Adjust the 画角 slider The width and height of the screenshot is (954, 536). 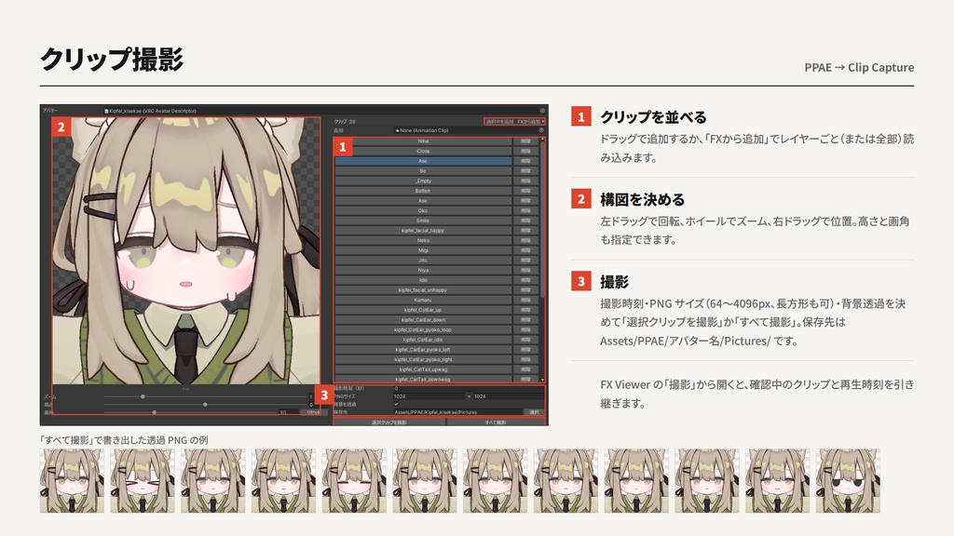(190, 412)
